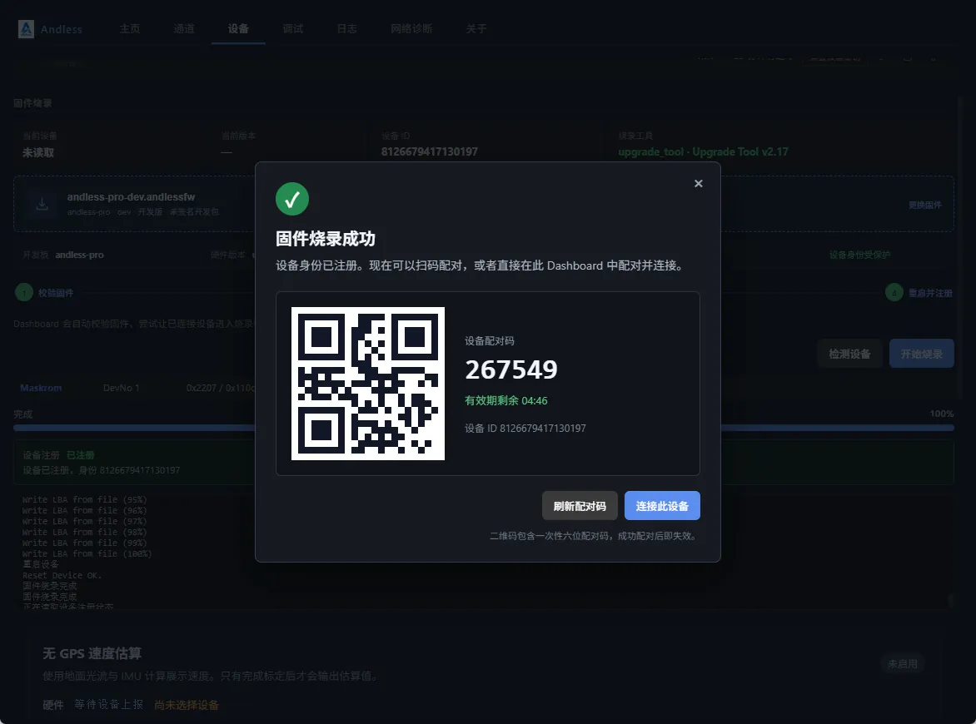Click the Andless logo icon
The width and height of the screenshot is (976, 724).
click(26, 28)
